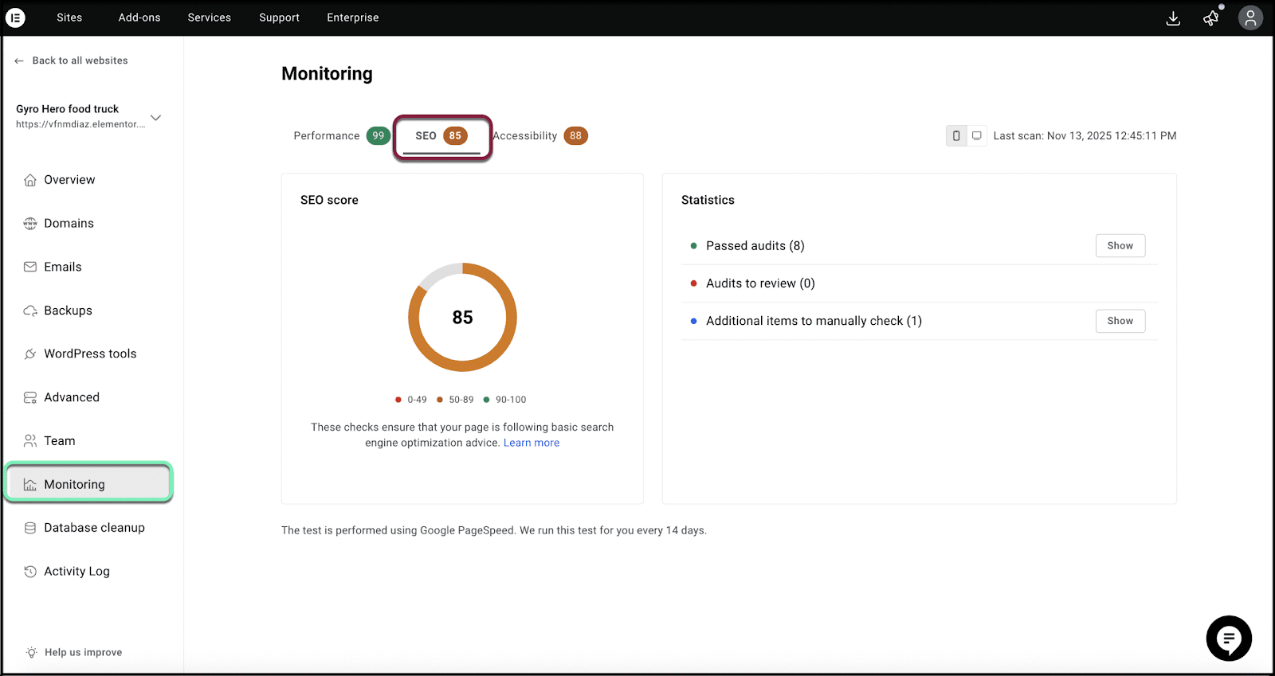The image size is (1275, 676).
Task: Open Backups from the sidebar
Action: click(67, 310)
